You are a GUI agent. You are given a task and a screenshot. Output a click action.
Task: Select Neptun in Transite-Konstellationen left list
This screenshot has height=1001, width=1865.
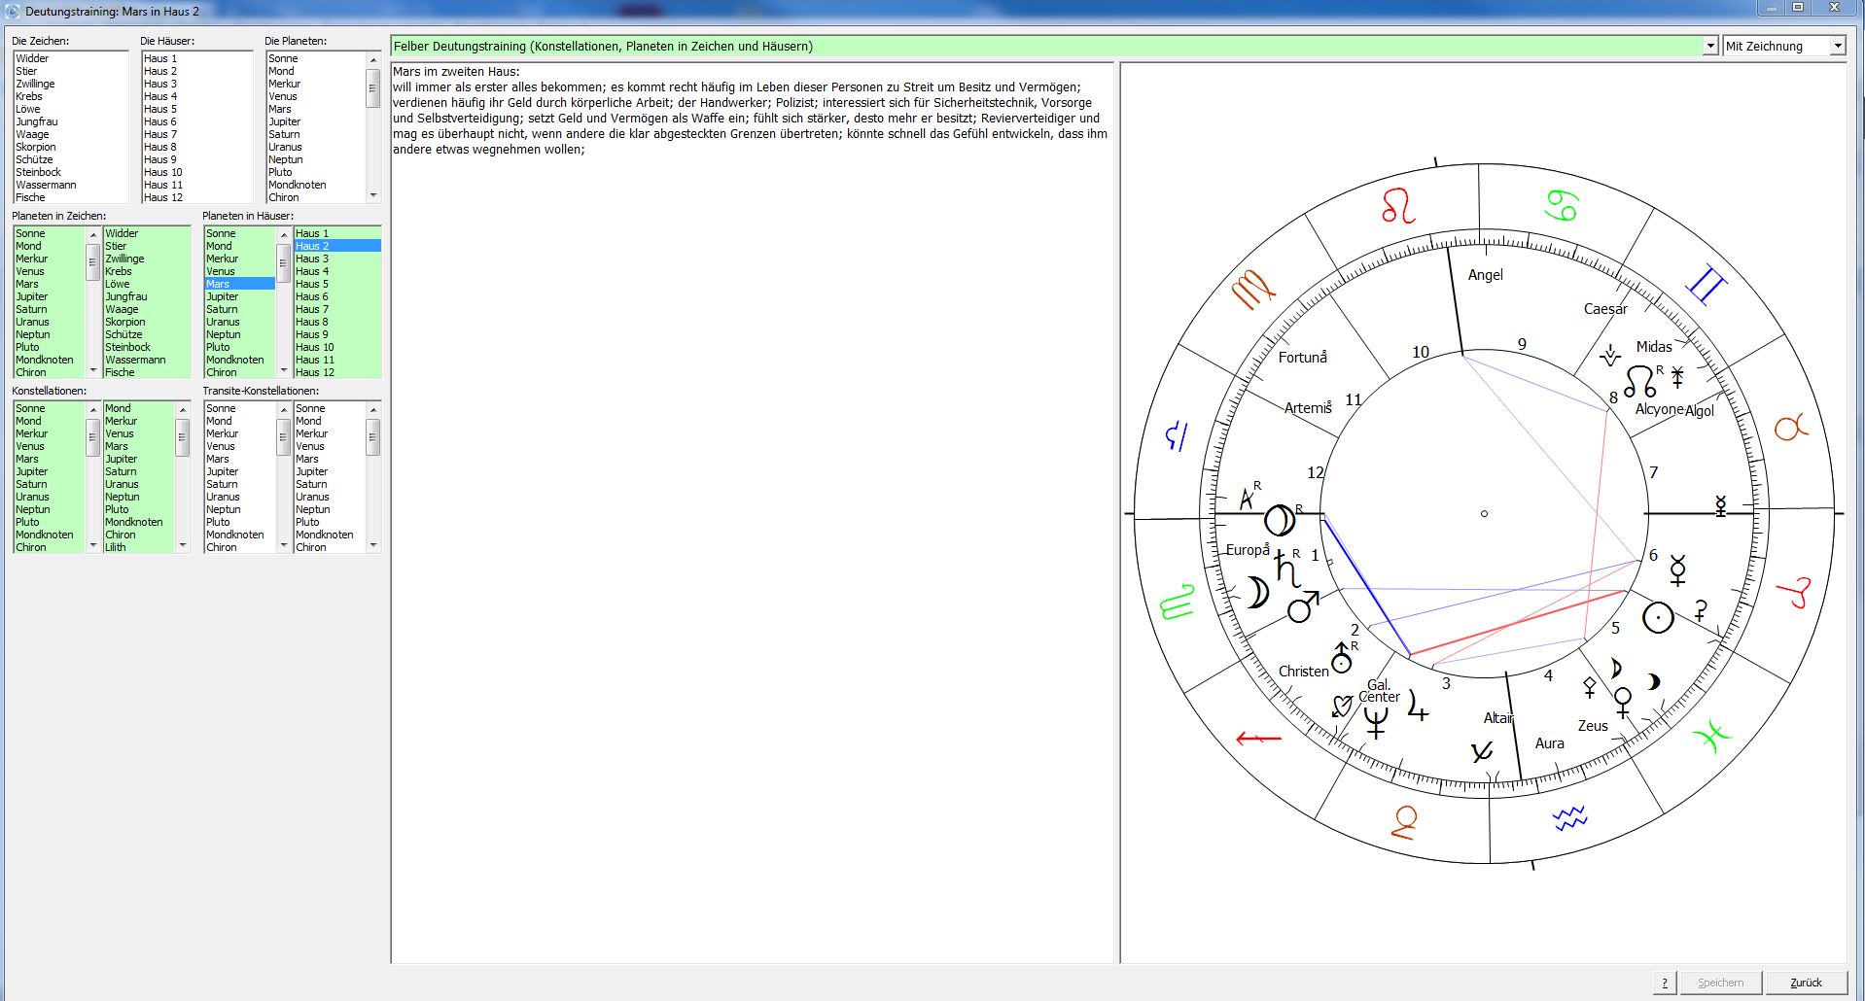(x=240, y=509)
